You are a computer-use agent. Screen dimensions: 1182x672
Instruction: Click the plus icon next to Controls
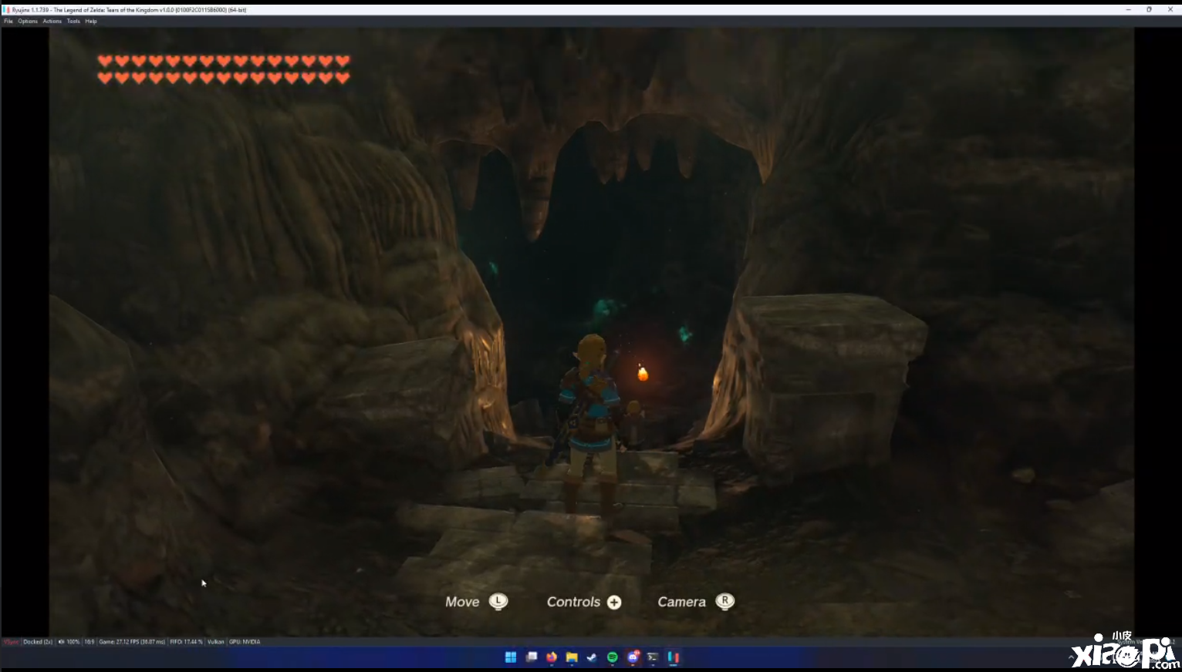pyautogui.click(x=614, y=602)
